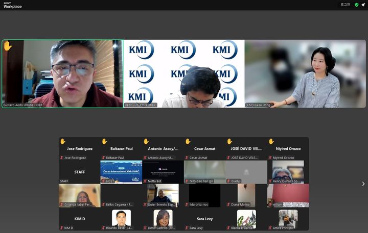Click muted mic icon on Baltazar-Paul tile
Image resolution: width=368 pixels, height=233 pixels.
pos(103,158)
